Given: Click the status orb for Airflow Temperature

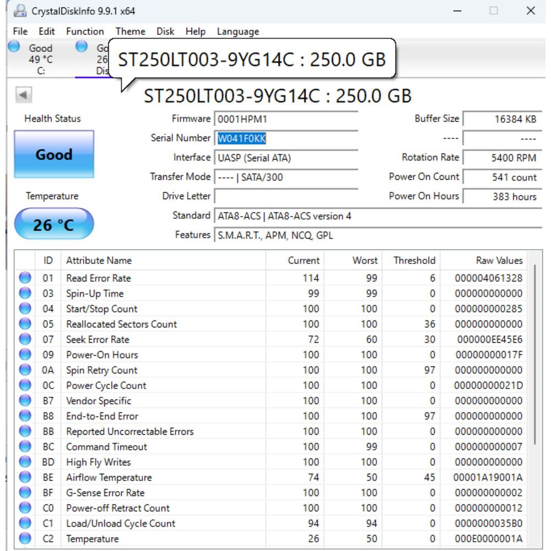Looking at the screenshot, I should [25, 477].
